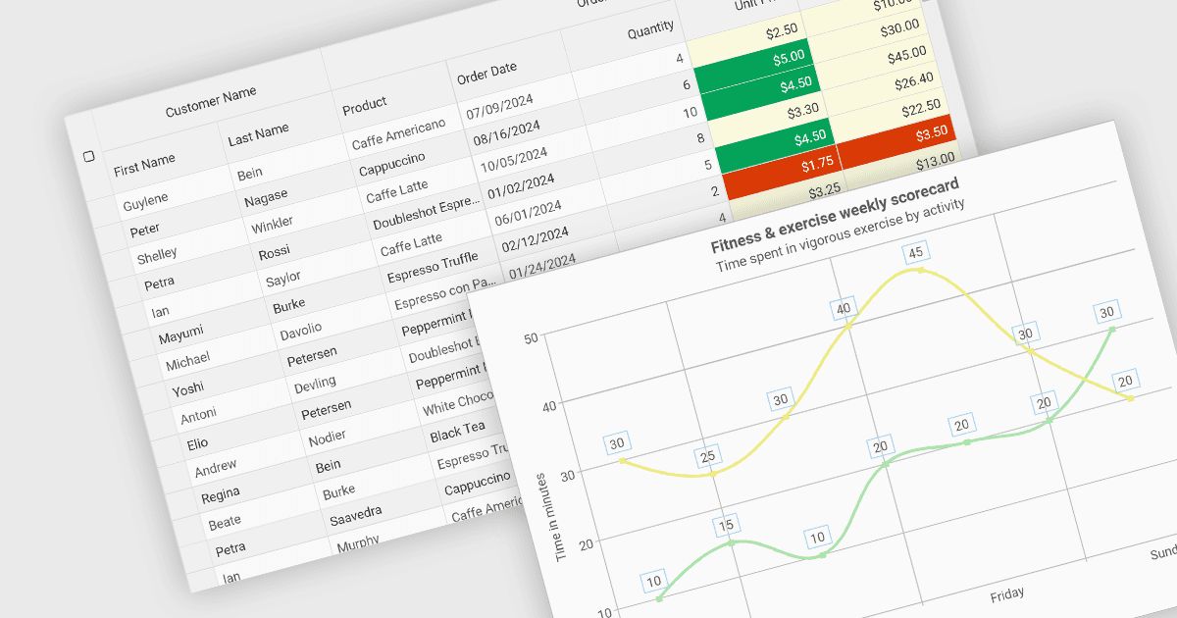Screen dimensions: 1177x618
Task: Click the last name cell "Saylor"
Action: click(x=283, y=281)
